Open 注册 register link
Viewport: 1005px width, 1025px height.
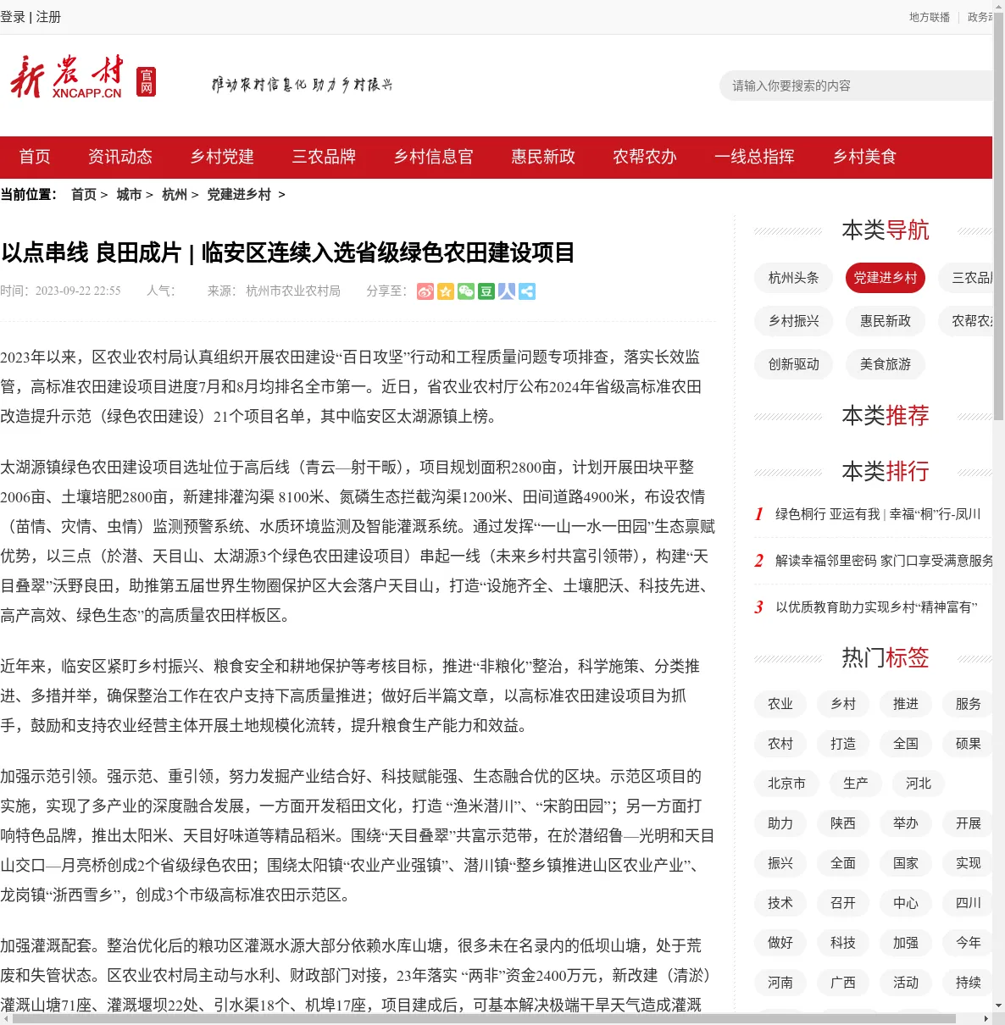coord(48,17)
